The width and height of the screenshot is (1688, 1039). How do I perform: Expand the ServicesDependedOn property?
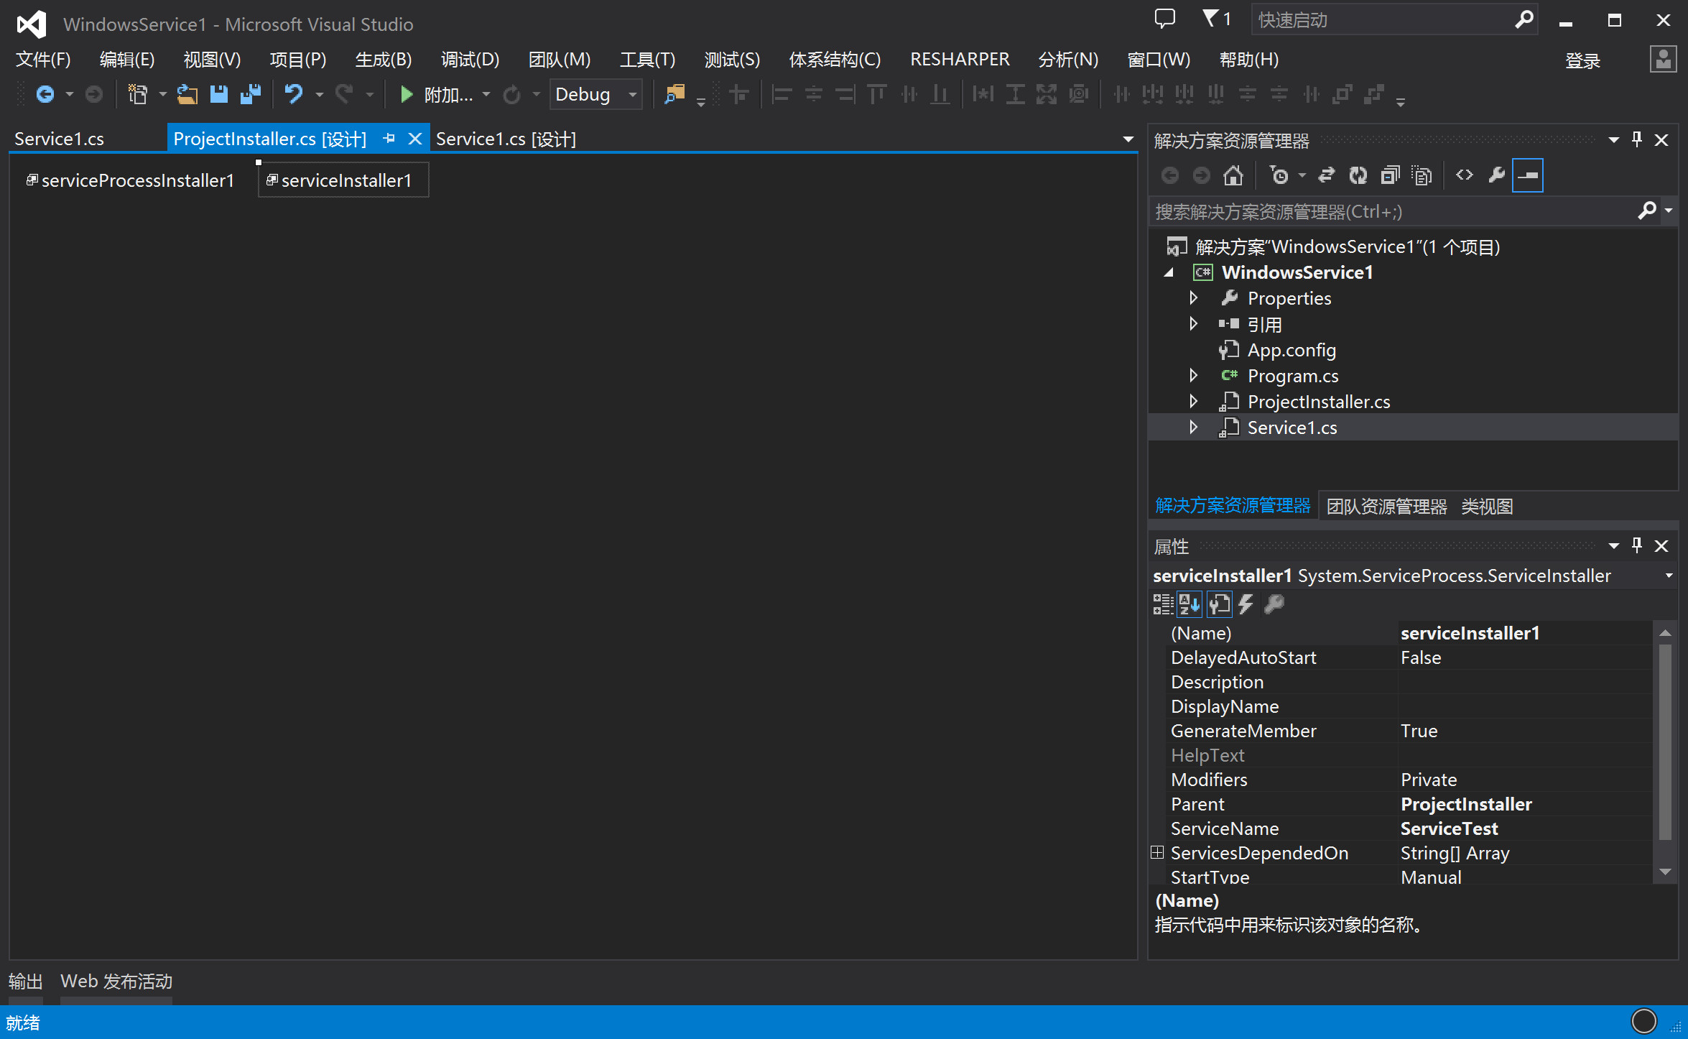coord(1156,852)
